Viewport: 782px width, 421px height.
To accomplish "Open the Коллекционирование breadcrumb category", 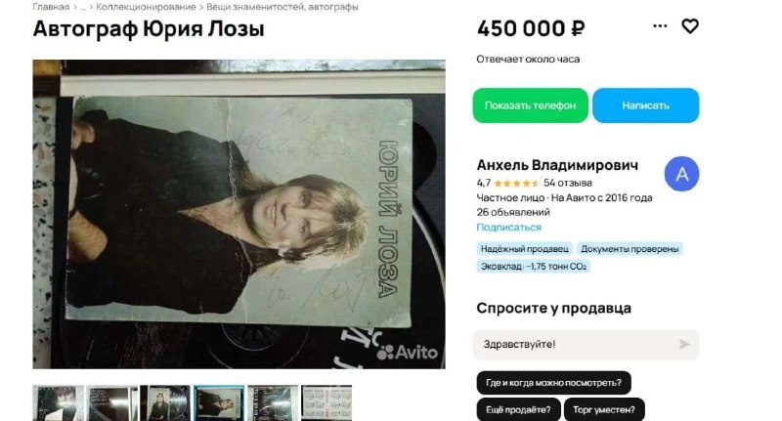I will click(x=146, y=7).
